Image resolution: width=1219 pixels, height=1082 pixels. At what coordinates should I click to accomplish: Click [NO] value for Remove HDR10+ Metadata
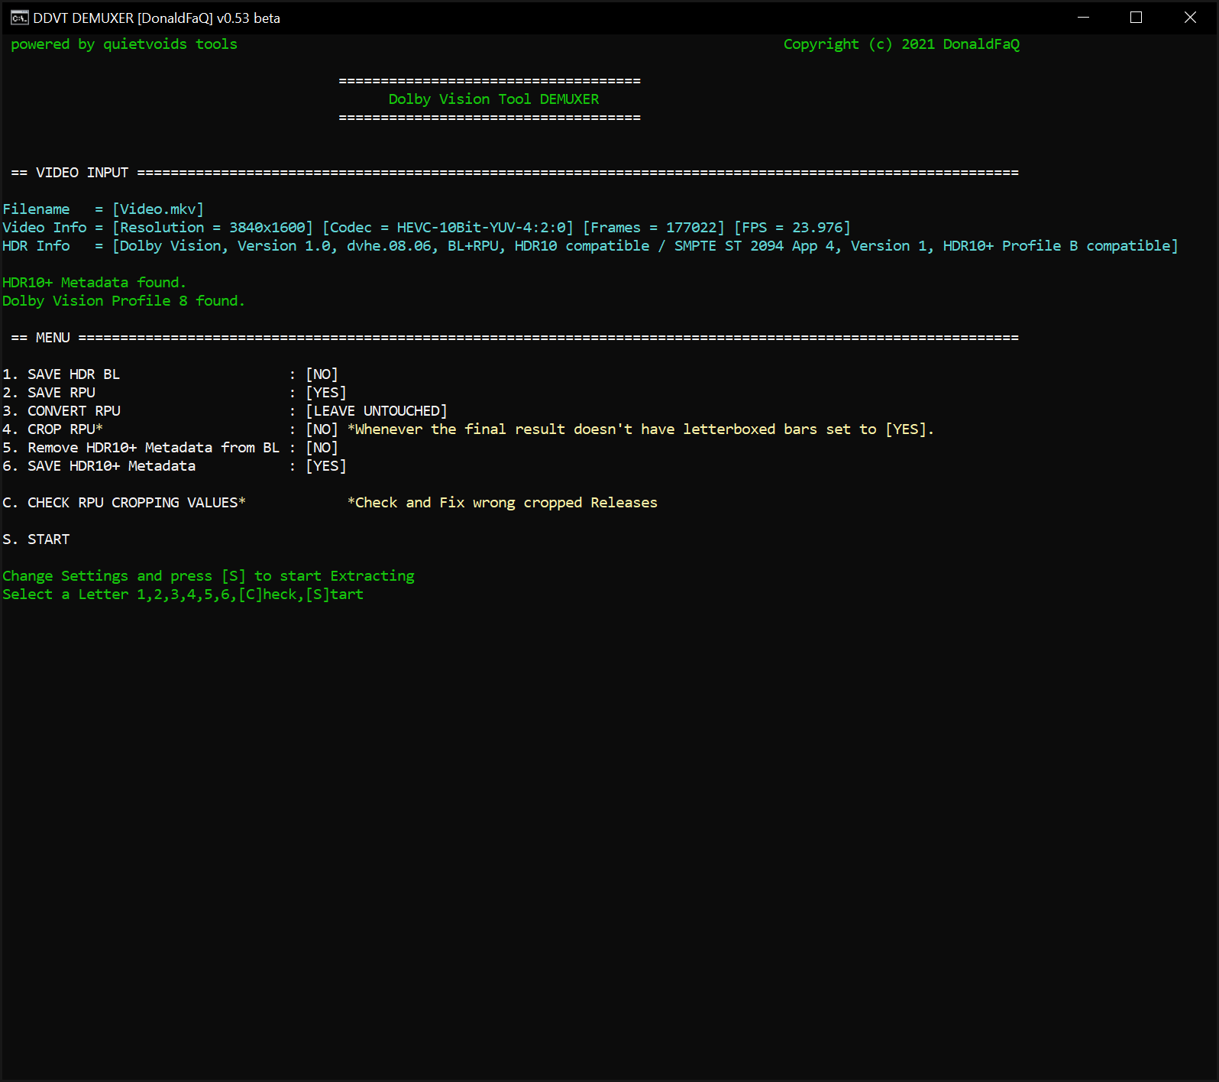(x=322, y=448)
